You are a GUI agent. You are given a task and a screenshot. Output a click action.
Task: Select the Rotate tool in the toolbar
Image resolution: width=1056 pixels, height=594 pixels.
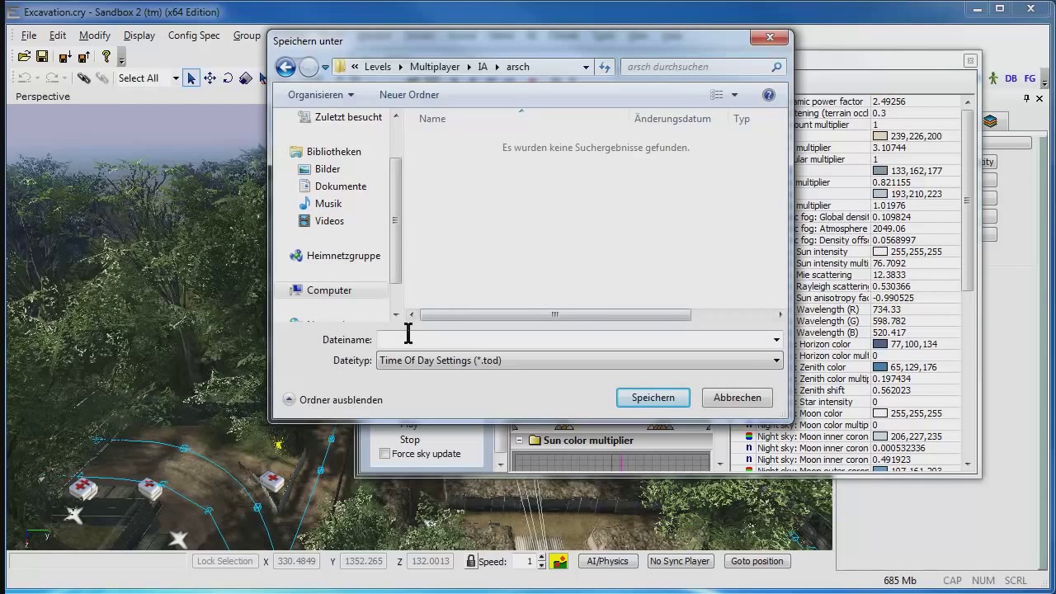(x=228, y=78)
